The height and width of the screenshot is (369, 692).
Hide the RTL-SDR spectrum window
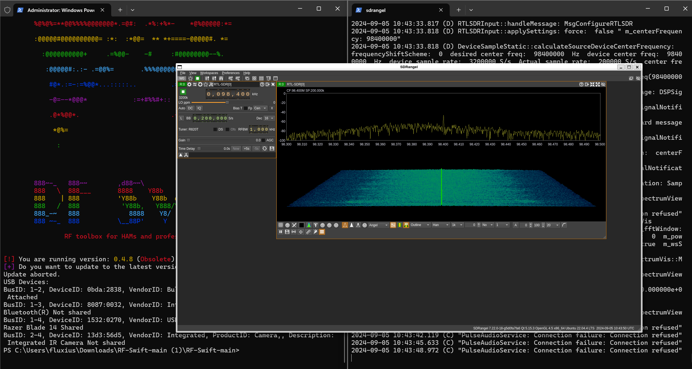coord(603,84)
